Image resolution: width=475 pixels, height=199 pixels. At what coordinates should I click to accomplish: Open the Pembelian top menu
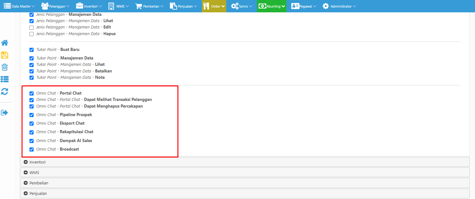click(150, 6)
